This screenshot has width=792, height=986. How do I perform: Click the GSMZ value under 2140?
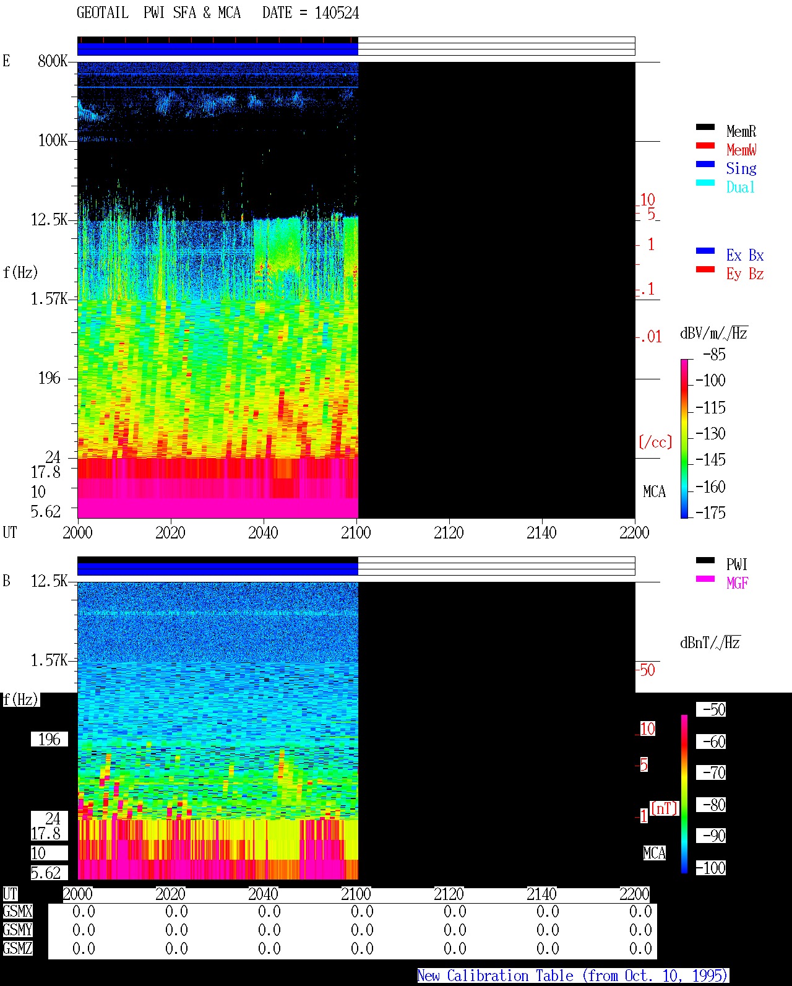[548, 948]
